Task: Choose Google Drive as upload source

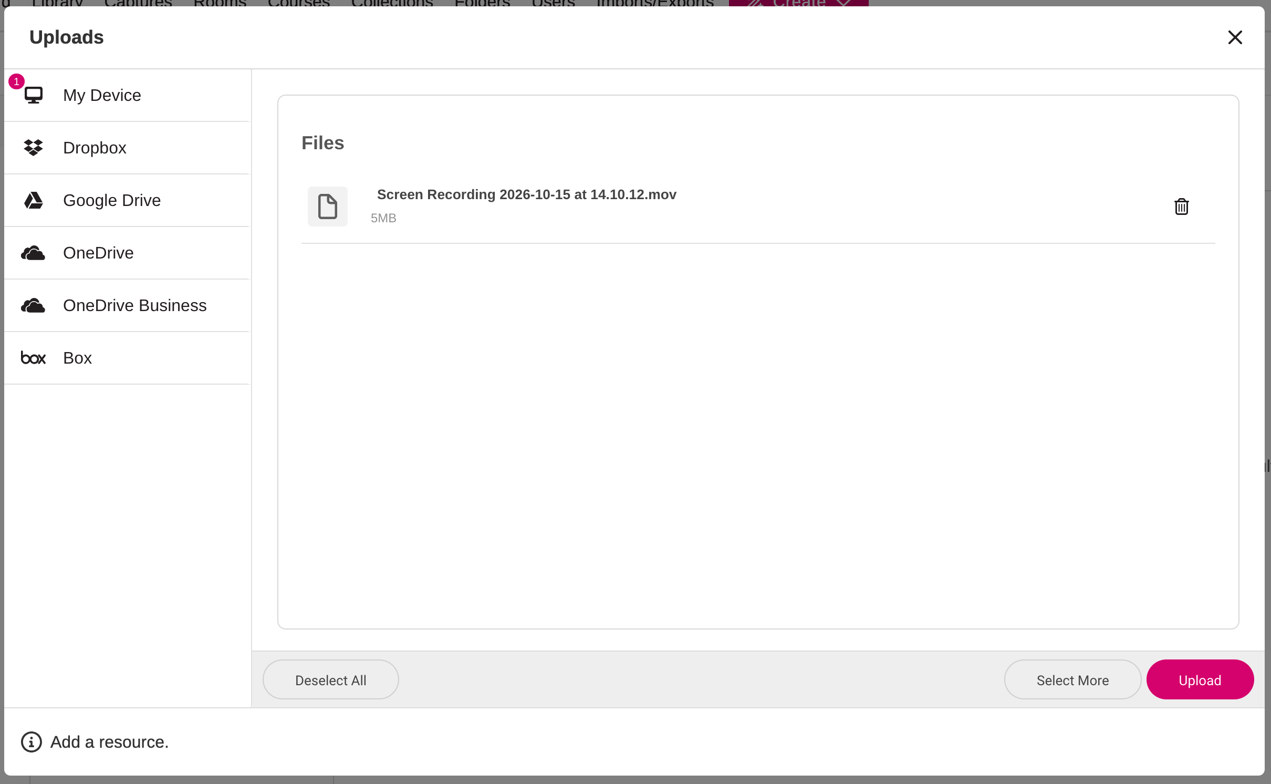Action: click(128, 200)
